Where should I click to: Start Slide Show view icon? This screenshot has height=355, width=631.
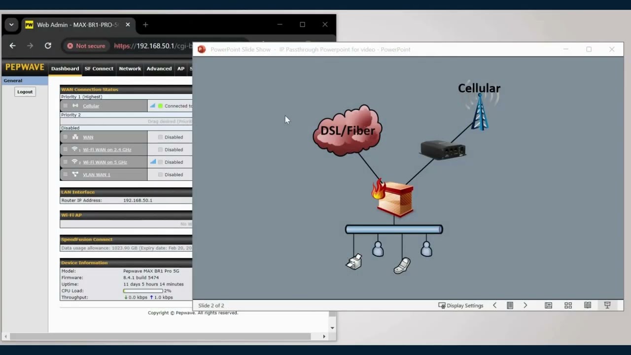coord(607,306)
